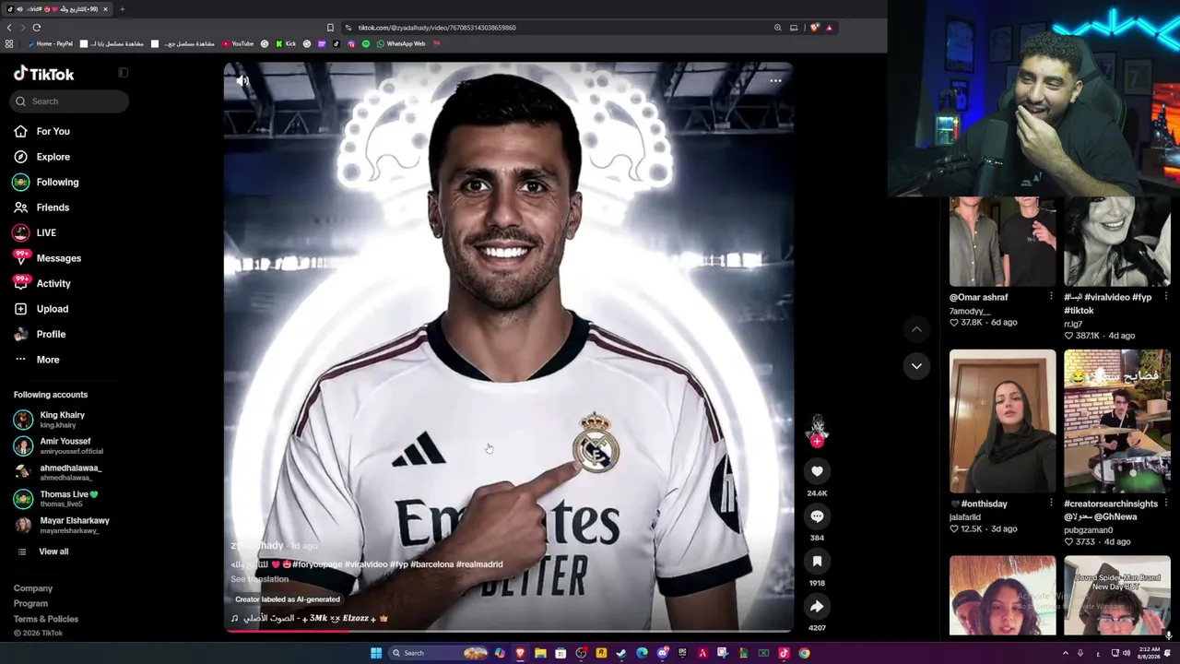Save the video with the bookmark icon
Screen dimensions: 1180x664
tap(817, 562)
